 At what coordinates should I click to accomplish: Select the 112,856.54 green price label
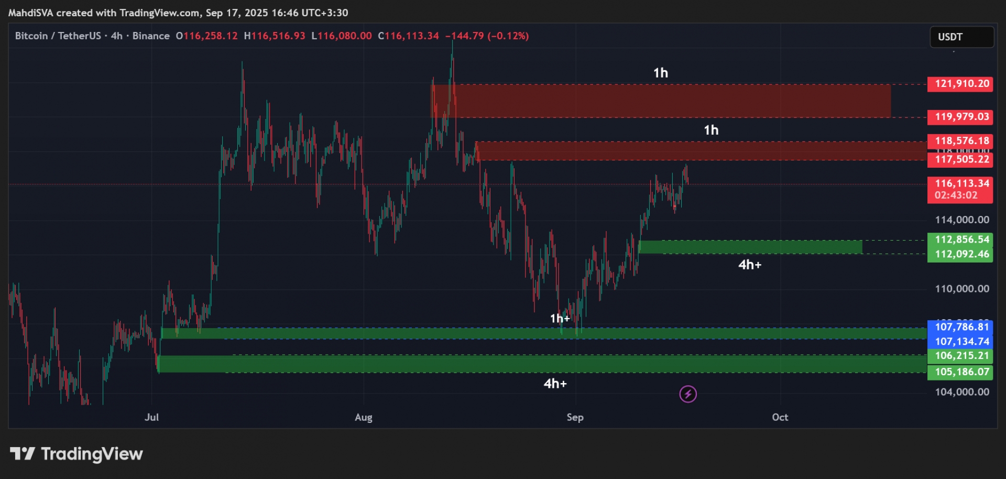click(x=959, y=239)
